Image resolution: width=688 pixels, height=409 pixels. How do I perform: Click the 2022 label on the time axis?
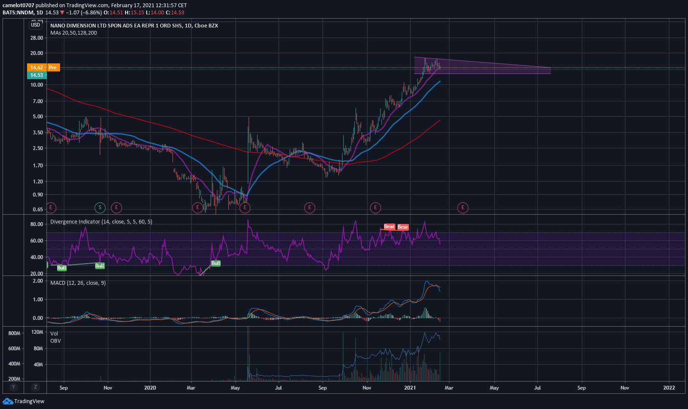[x=669, y=387]
